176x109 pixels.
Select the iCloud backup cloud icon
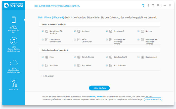[14, 63]
